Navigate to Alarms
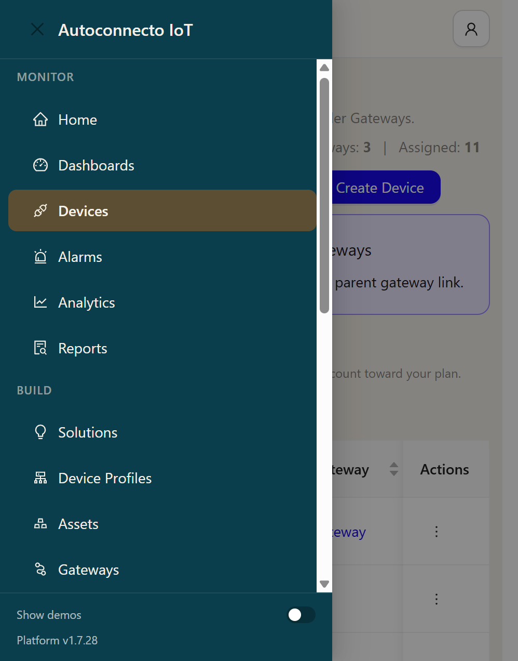518x661 pixels. tap(162, 257)
